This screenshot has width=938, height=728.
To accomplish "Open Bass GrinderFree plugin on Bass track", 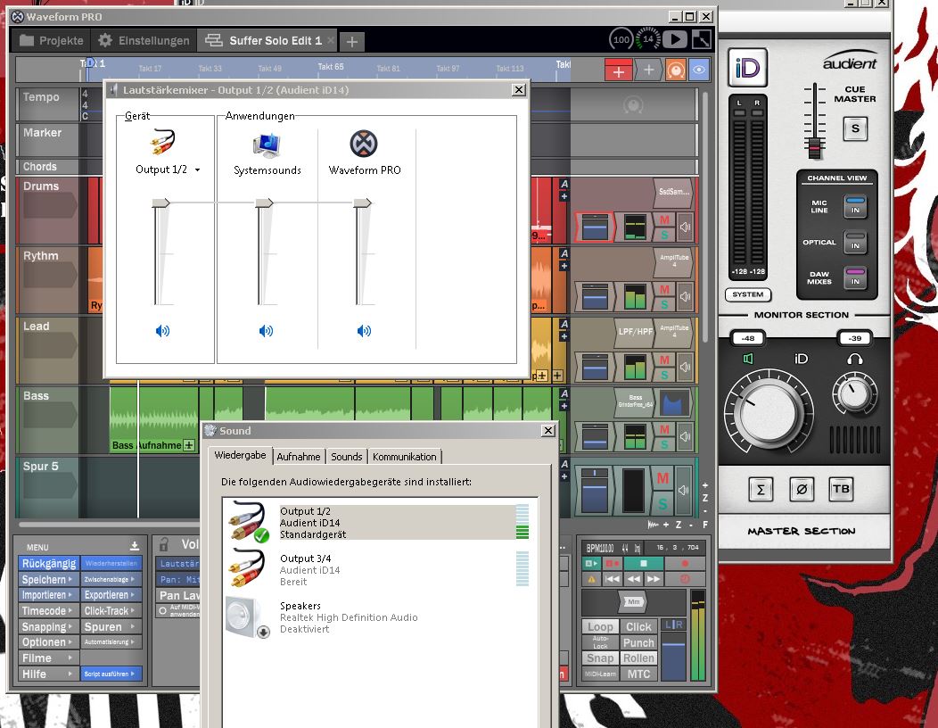I will [x=636, y=401].
